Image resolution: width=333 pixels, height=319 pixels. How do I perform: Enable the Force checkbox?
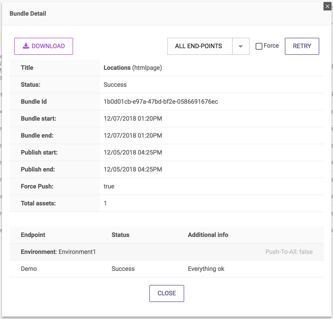tap(259, 46)
